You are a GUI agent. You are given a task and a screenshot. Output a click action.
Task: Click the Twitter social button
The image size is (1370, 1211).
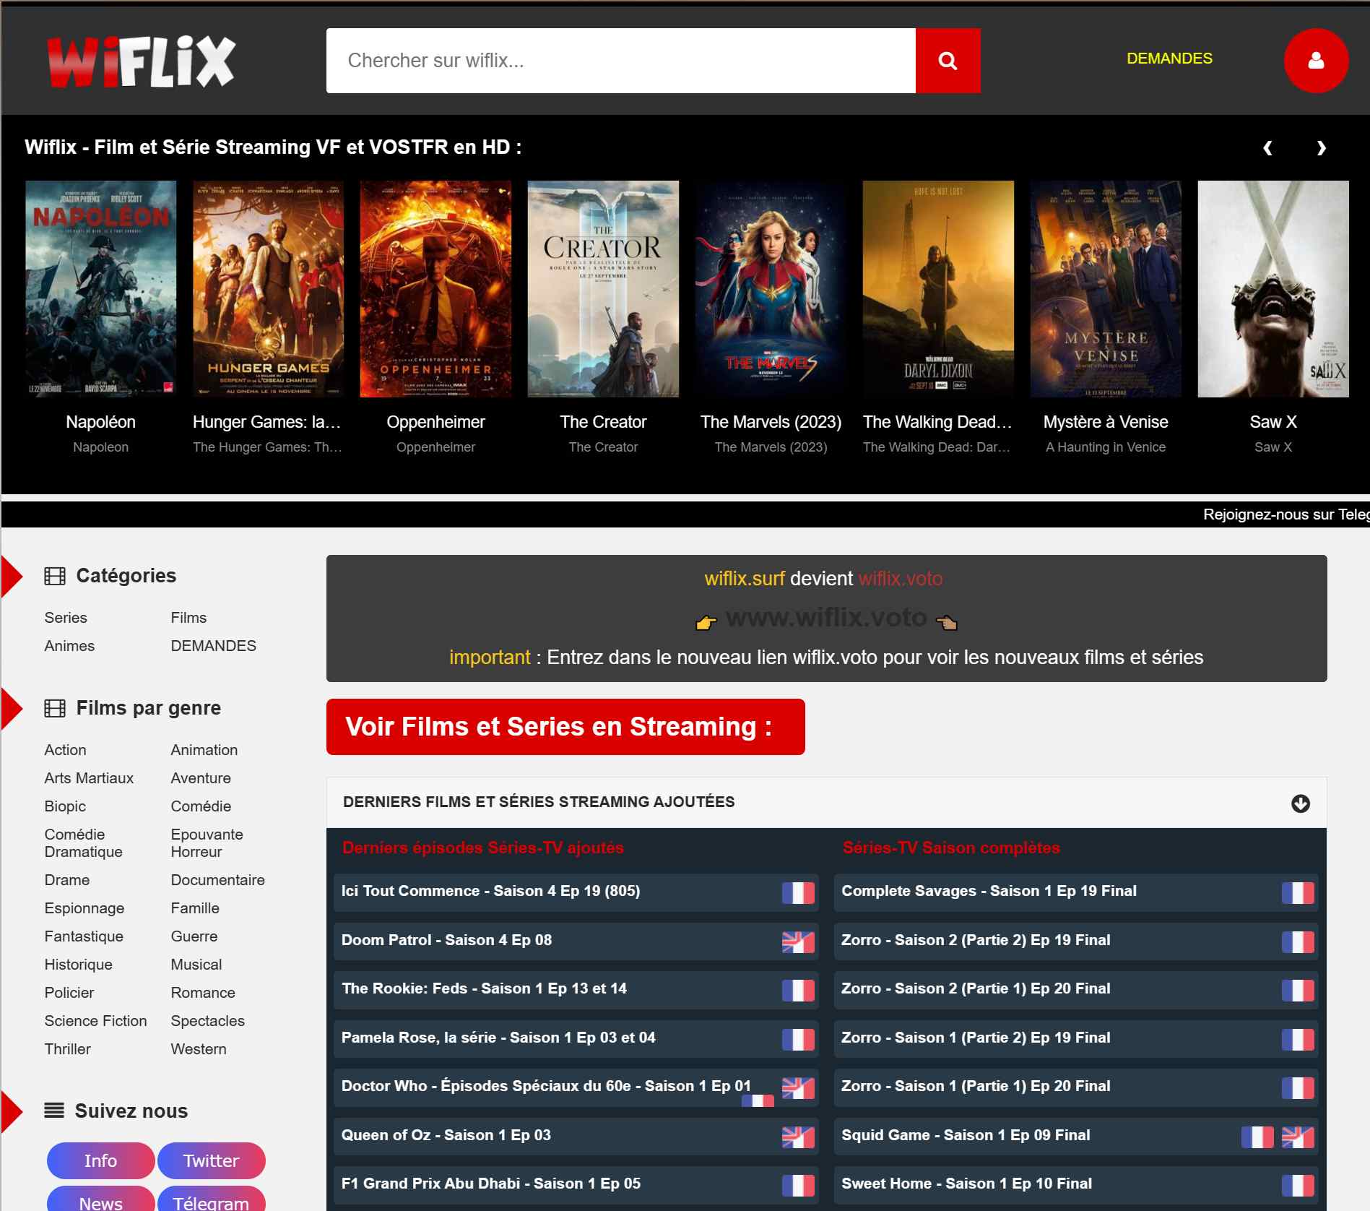click(211, 1160)
